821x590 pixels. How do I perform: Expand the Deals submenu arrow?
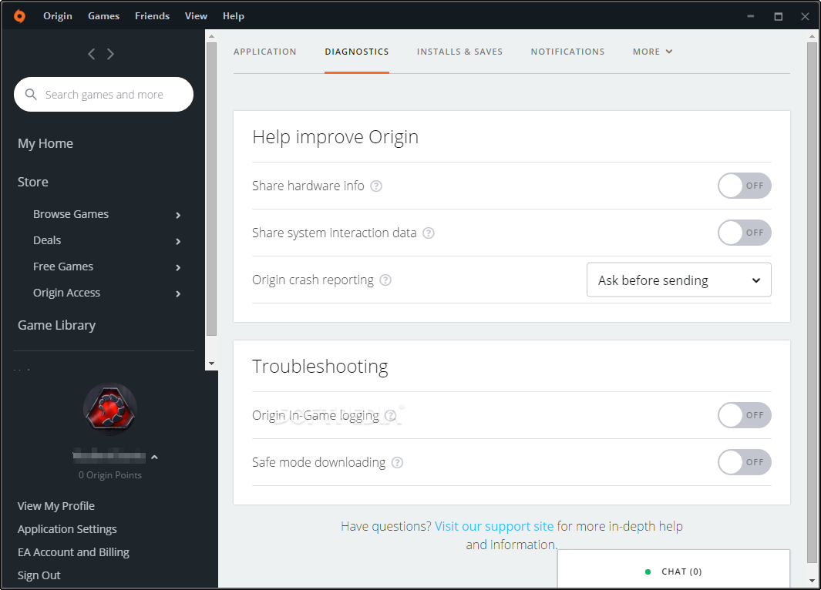pos(178,241)
